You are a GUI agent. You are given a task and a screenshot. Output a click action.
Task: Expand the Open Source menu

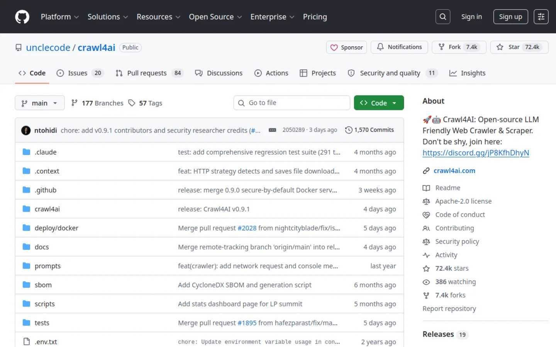pyautogui.click(x=215, y=17)
